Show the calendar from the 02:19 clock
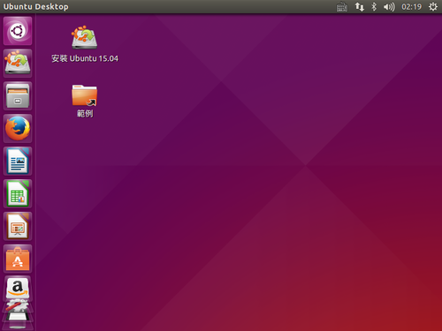Screen dimensions: 442x331 (x=411, y=7)
